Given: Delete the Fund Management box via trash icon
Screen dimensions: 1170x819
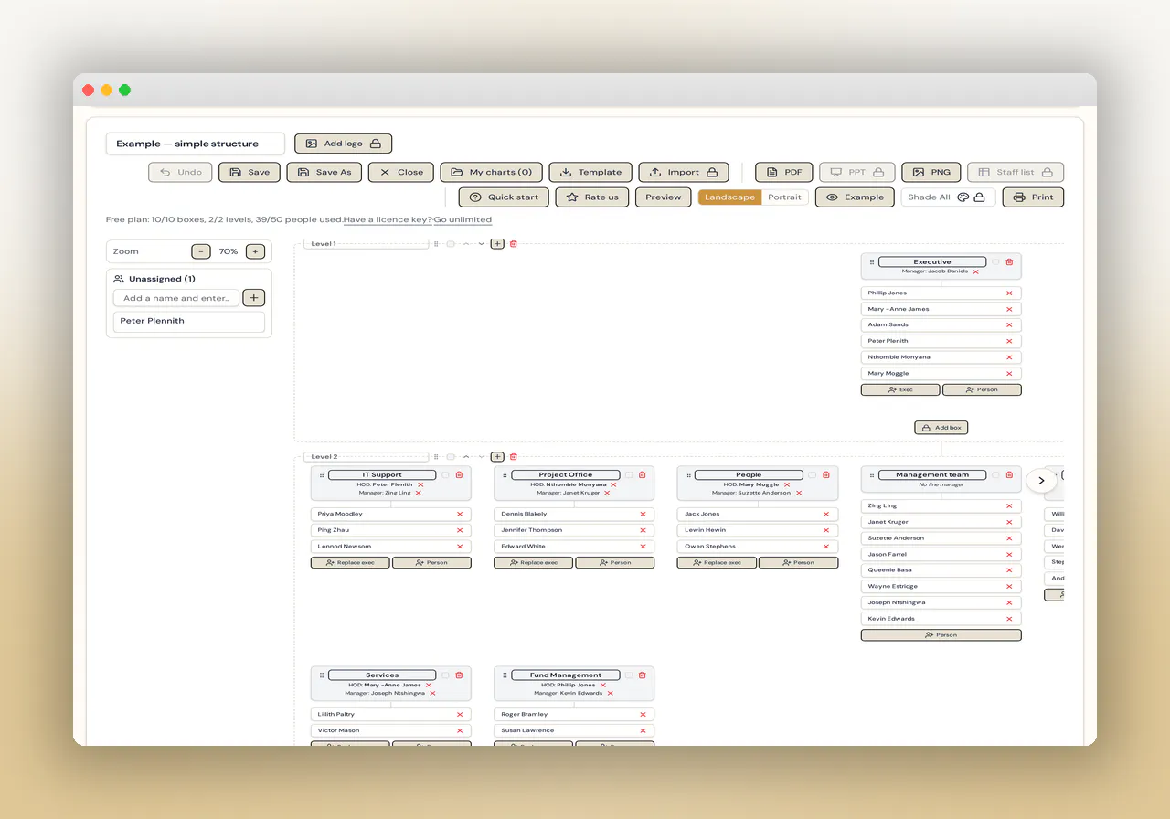Looking at the screenshot, I should click(x=643, y=675).
